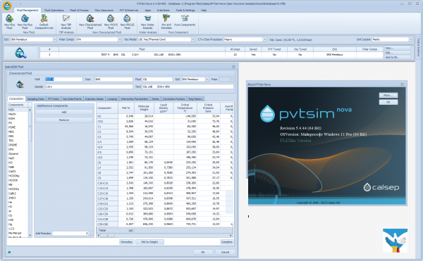This screenshot has width=423, height=261.
Task: Click OK in About PVTsim Nova window
Action: tap(388, 102)
